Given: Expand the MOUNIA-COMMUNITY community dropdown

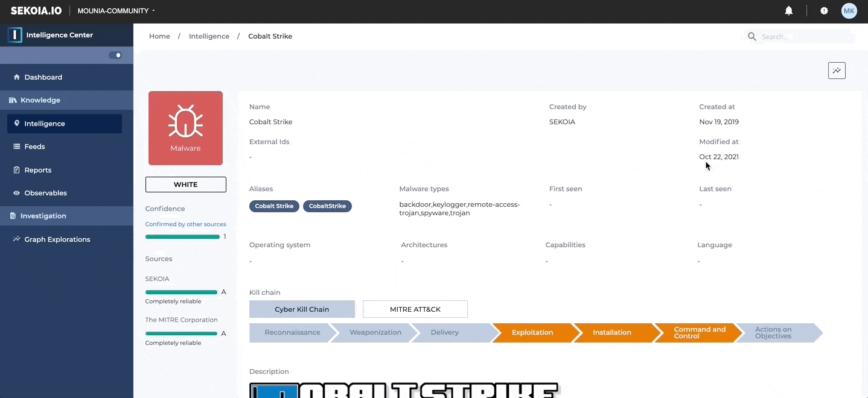Looking at the screenshot, I should (x=116, y=11).
